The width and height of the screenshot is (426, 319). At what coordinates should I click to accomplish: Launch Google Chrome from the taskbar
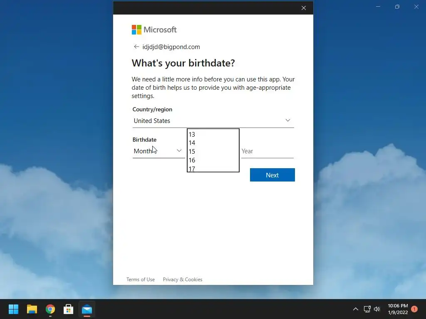pyautogui.click(x=50, y=309)
